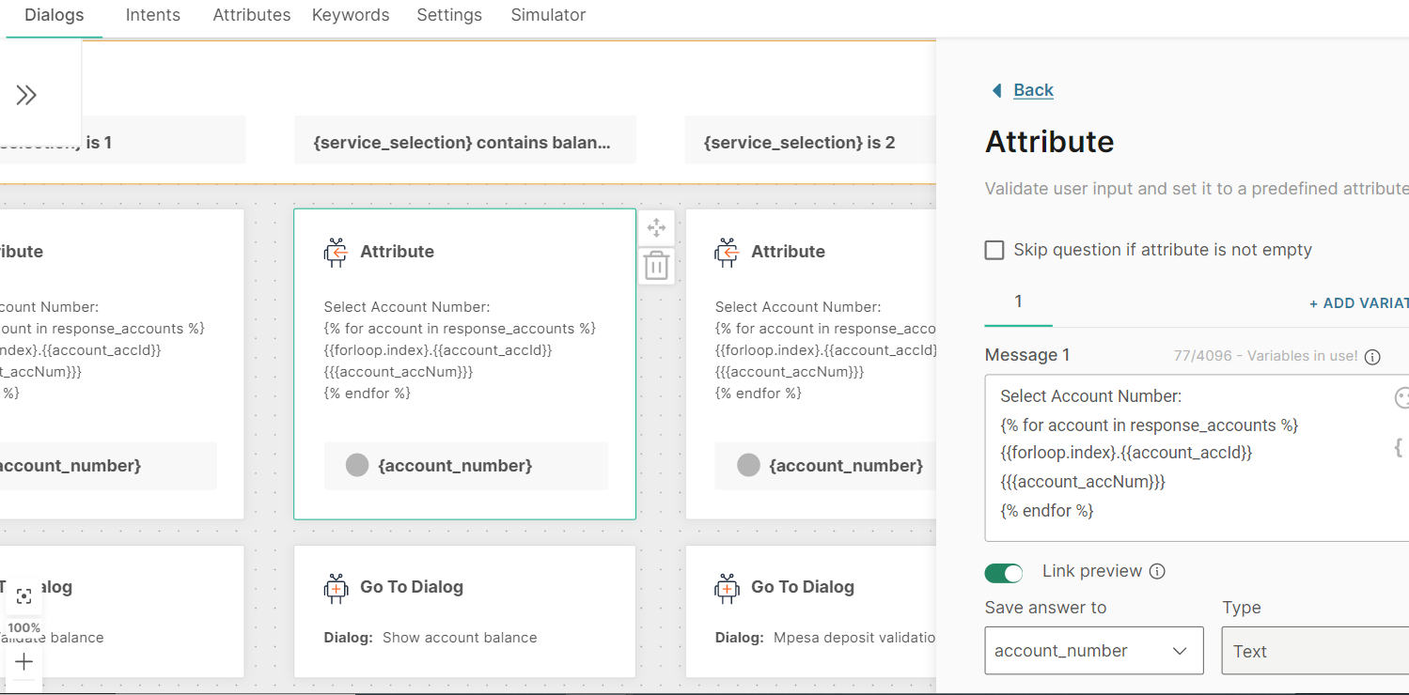Click the center canvas focus icon

[x=24, y=596]
